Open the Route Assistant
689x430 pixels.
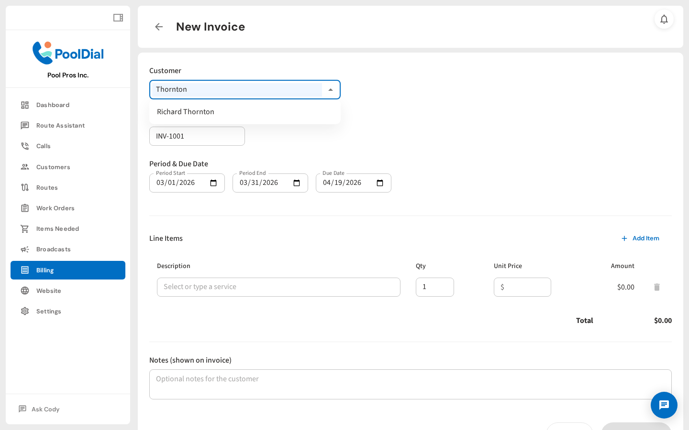(x=59, y=125)
